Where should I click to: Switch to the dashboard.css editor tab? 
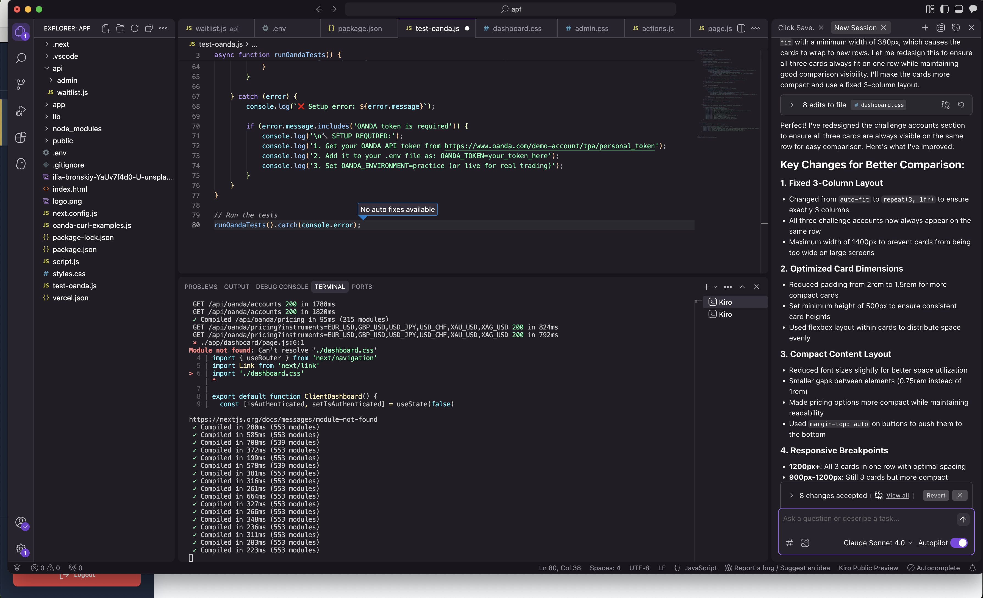pos(517,28)
